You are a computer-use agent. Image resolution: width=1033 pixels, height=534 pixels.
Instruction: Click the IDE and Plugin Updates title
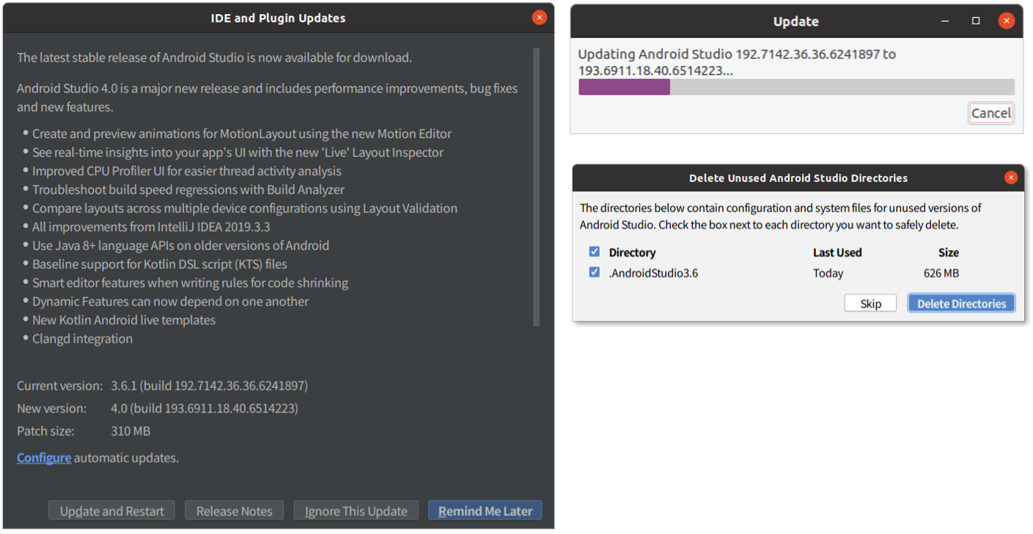point(278,18)
